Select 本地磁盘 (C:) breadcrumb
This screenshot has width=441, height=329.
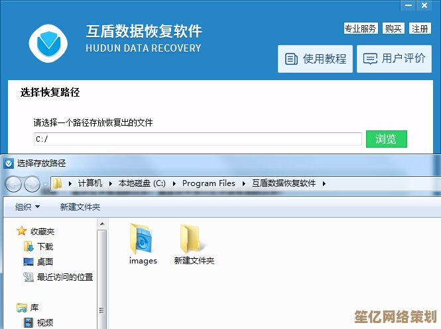point(142,183)
